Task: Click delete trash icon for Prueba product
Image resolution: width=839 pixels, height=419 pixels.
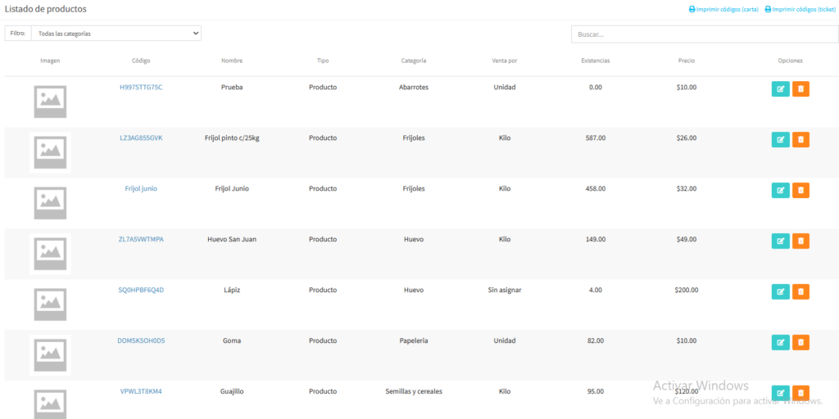Action: click(800, 89)
